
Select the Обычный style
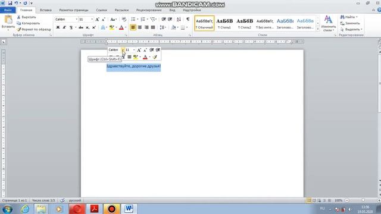tap(204, 23)
